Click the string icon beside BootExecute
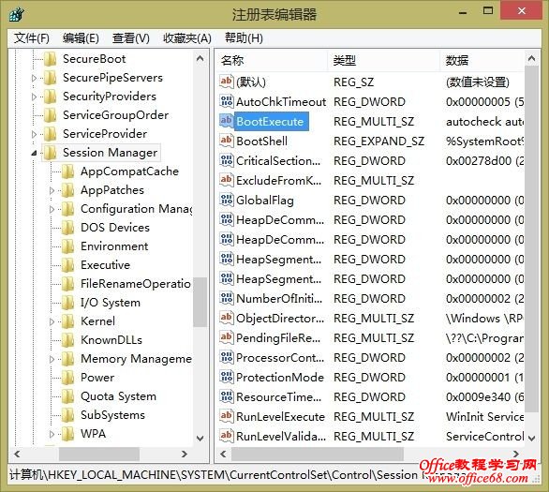 click(x=226, y=121)
